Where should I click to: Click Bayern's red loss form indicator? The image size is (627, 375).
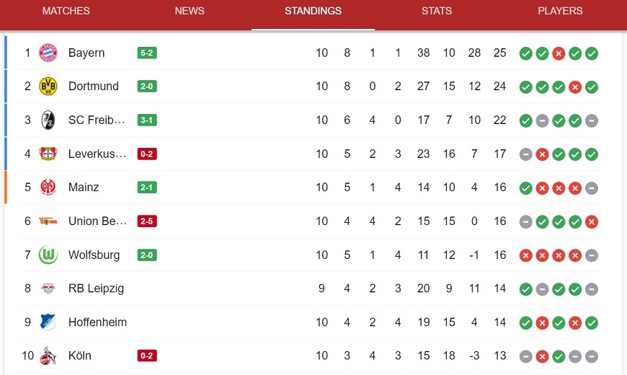click(559, 53)
